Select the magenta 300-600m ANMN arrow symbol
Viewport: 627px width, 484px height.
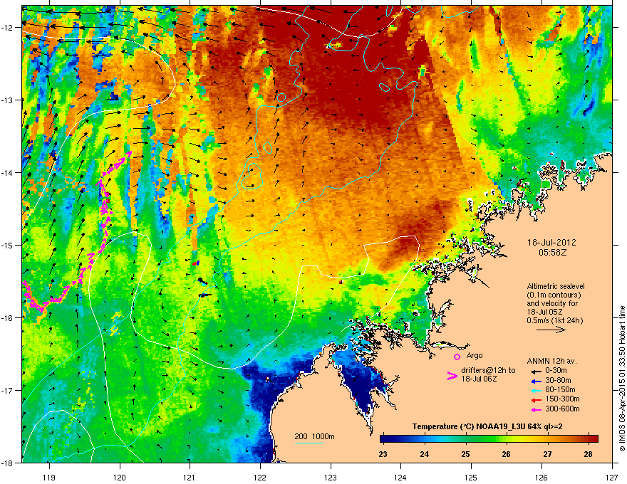(x=537, y=409)
